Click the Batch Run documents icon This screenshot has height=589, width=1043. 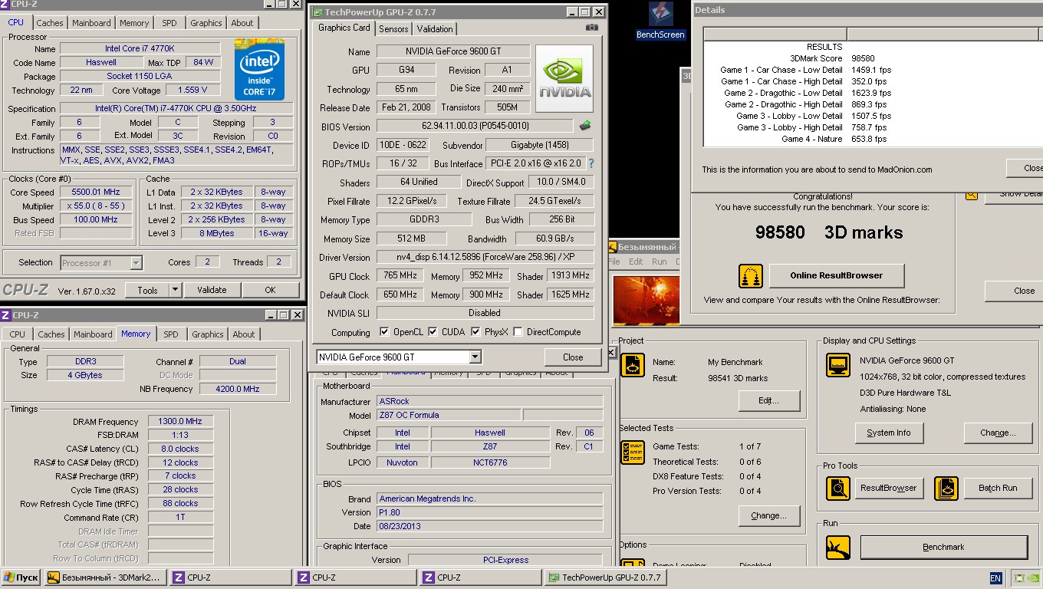(x=946, y=489)
